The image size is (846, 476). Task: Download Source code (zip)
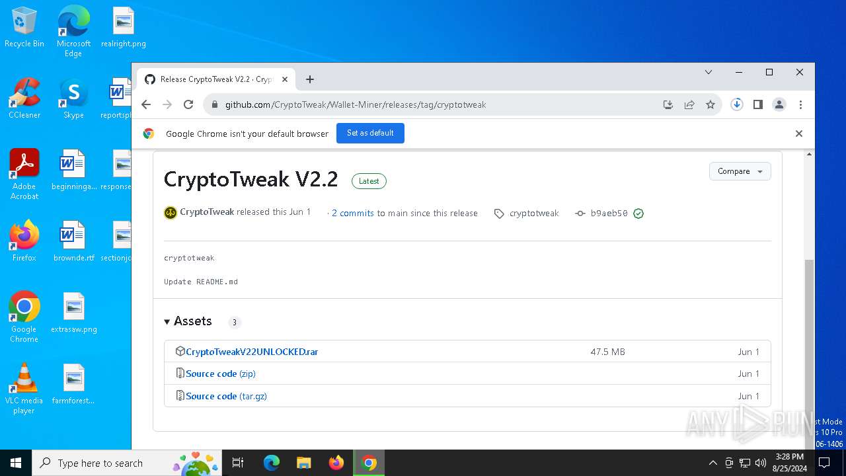tap(221, 374)
